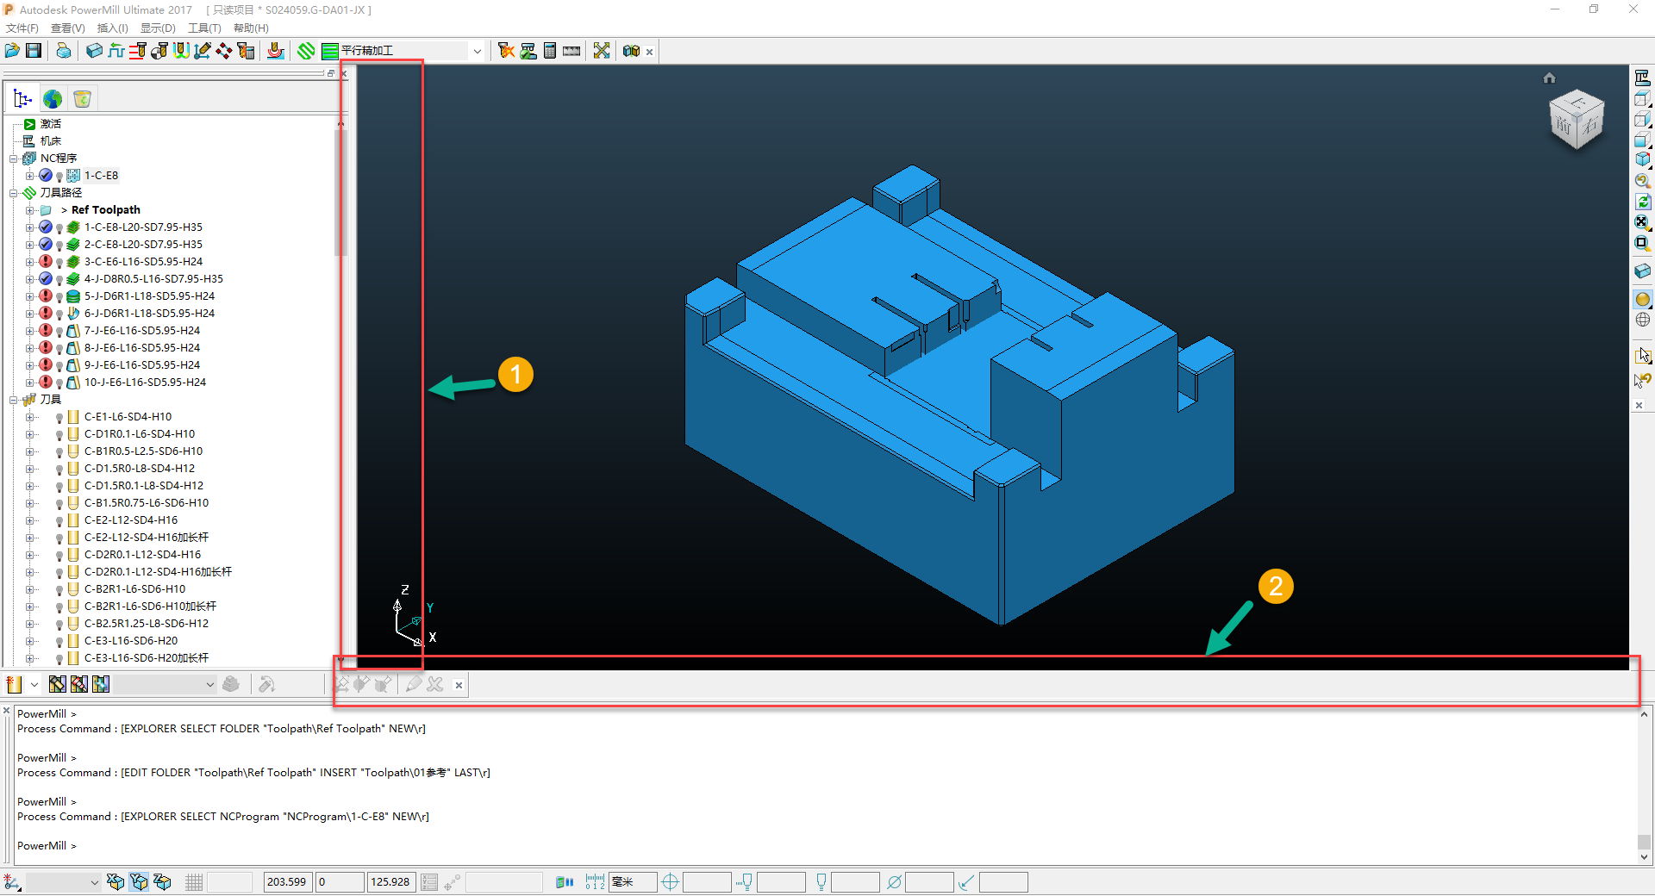
Task: Select the 10-J-E6-L16-SD5.95-H24 toolpath entry
Action: pyautogui.click(x=145, y=382)
